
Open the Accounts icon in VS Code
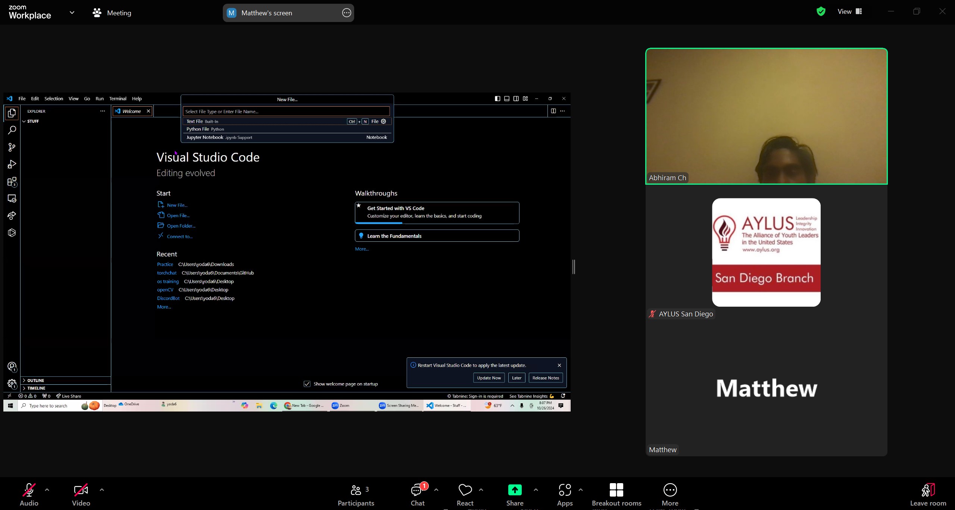(12, 367)
